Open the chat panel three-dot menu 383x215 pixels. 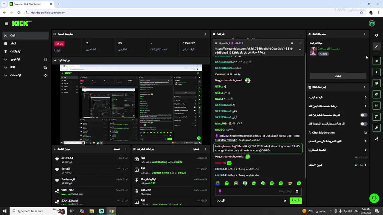301,34
